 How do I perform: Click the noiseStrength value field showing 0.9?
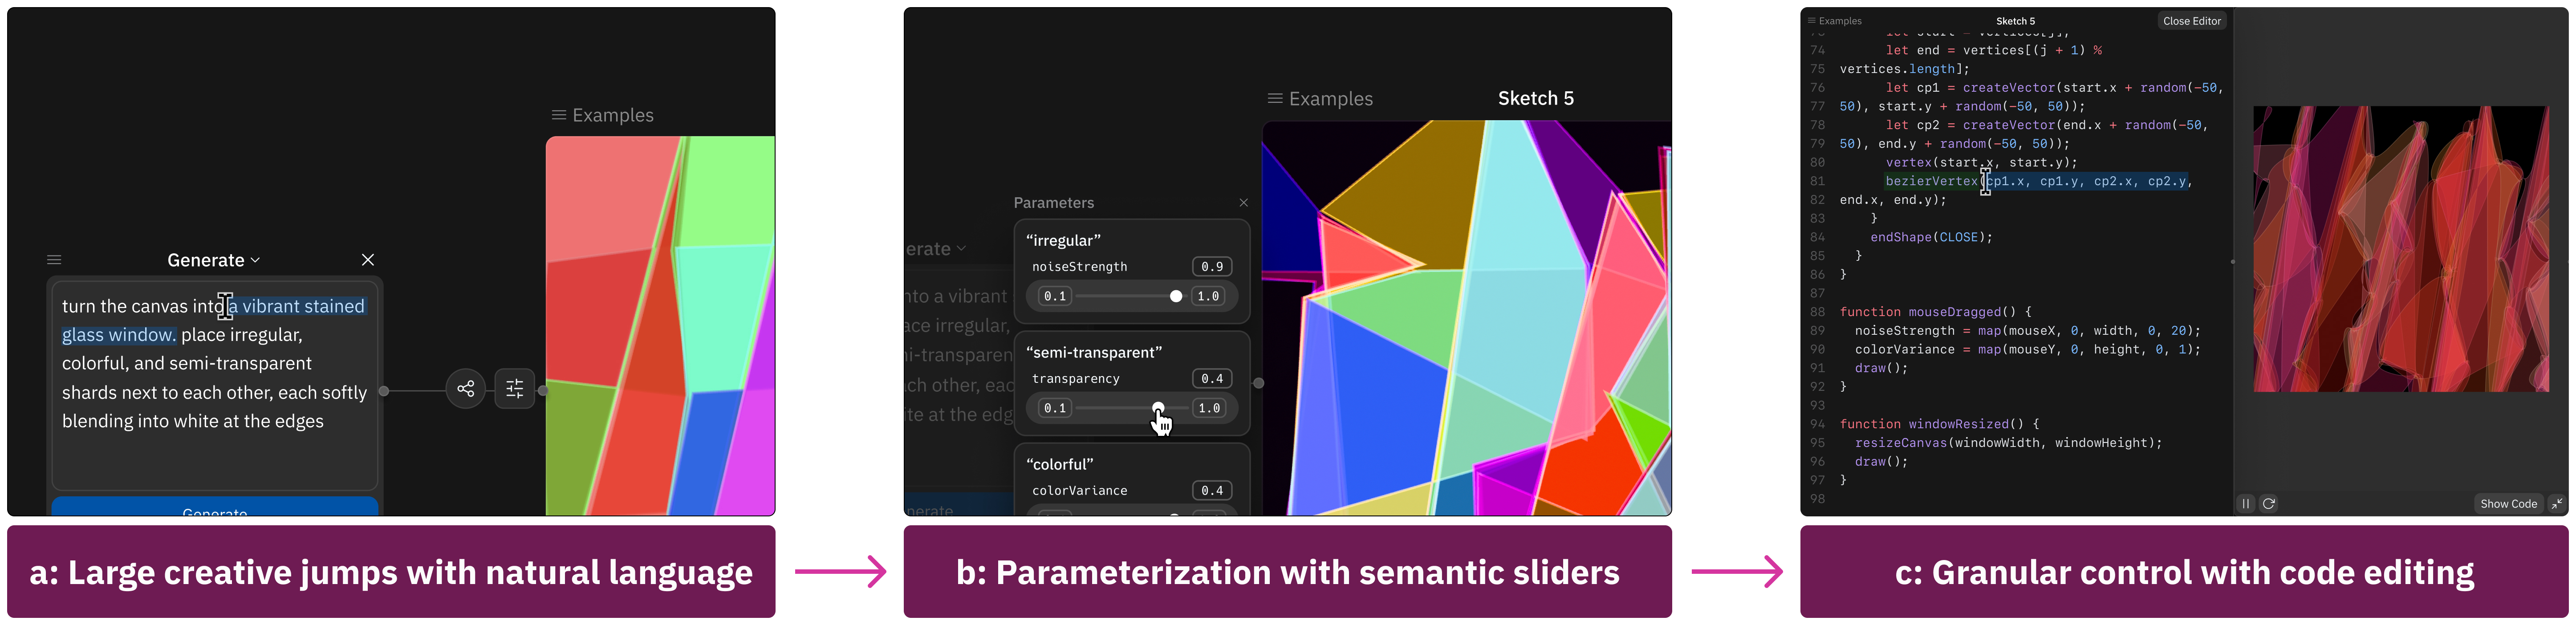point(1212,267)
